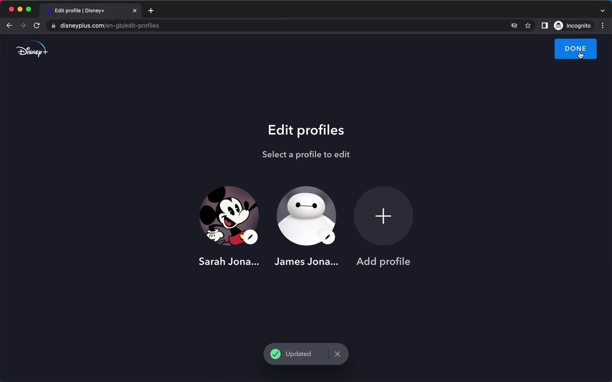Viewport: 612px width, 382px height.
Task: Click the Add profile plus icon
Action: (383, 216)
